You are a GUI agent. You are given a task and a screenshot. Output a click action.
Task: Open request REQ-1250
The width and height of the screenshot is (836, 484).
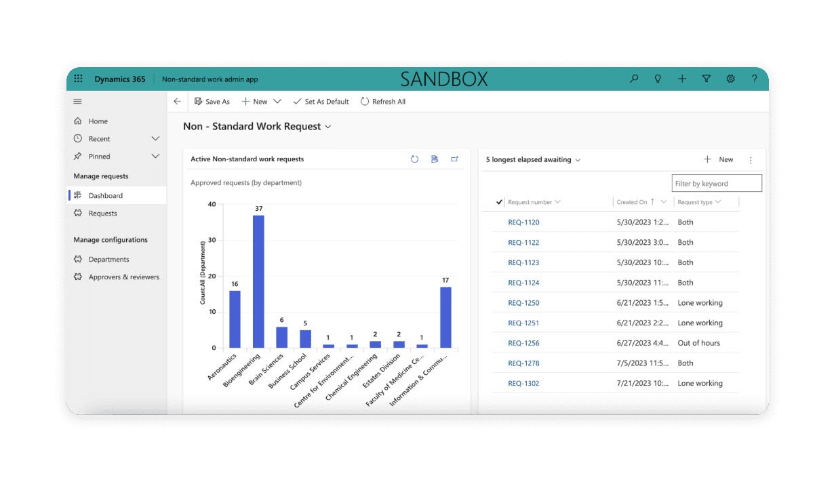(523, 303)
